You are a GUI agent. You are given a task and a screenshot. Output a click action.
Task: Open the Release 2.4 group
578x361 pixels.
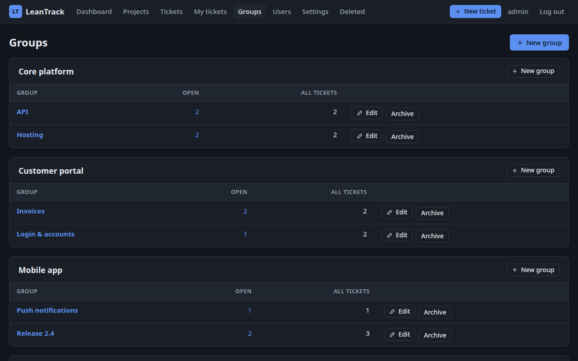35,333
